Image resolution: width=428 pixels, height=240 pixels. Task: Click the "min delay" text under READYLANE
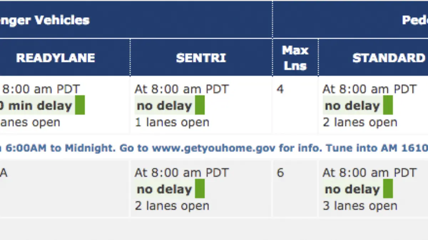[39, 106]
